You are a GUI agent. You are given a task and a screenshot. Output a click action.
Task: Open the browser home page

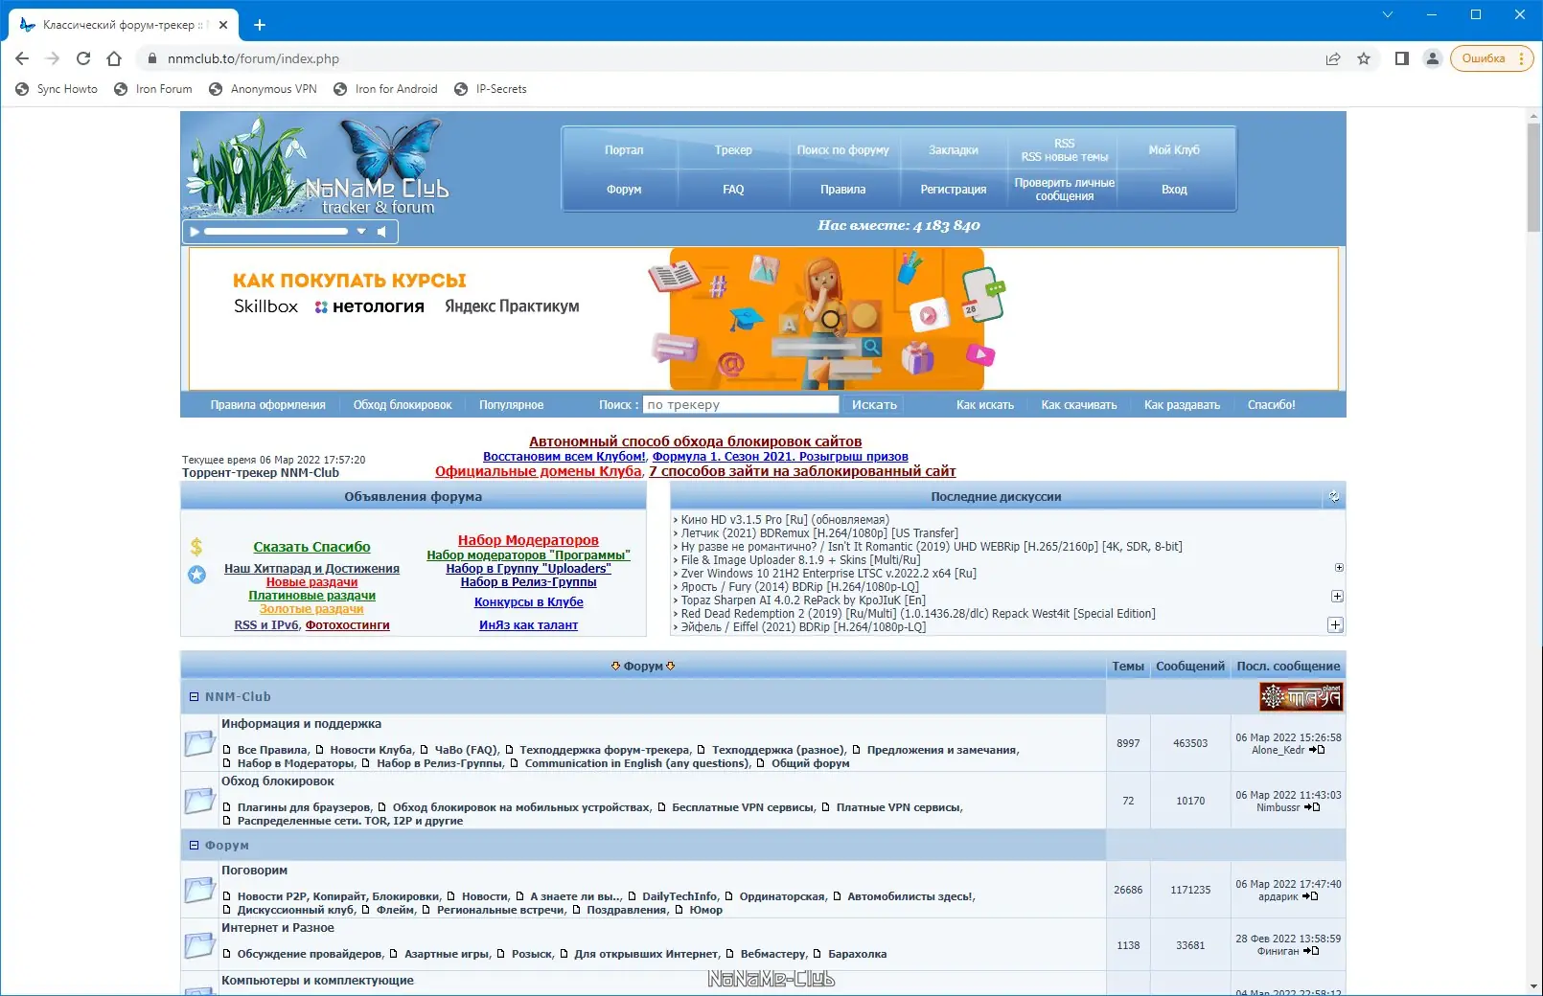pyautogui.click(x=114, y=58)
